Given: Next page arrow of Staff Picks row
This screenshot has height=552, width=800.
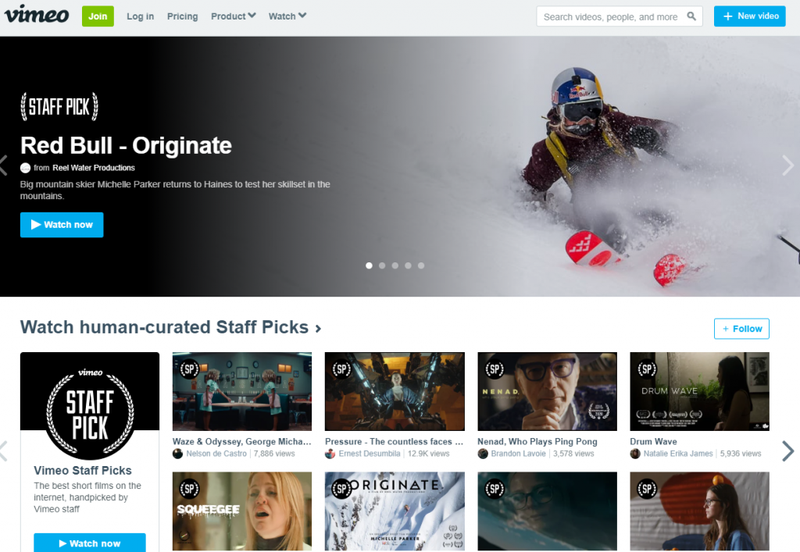Looking at the screenshot, I should pyautogui.click(x=787, y=451).
